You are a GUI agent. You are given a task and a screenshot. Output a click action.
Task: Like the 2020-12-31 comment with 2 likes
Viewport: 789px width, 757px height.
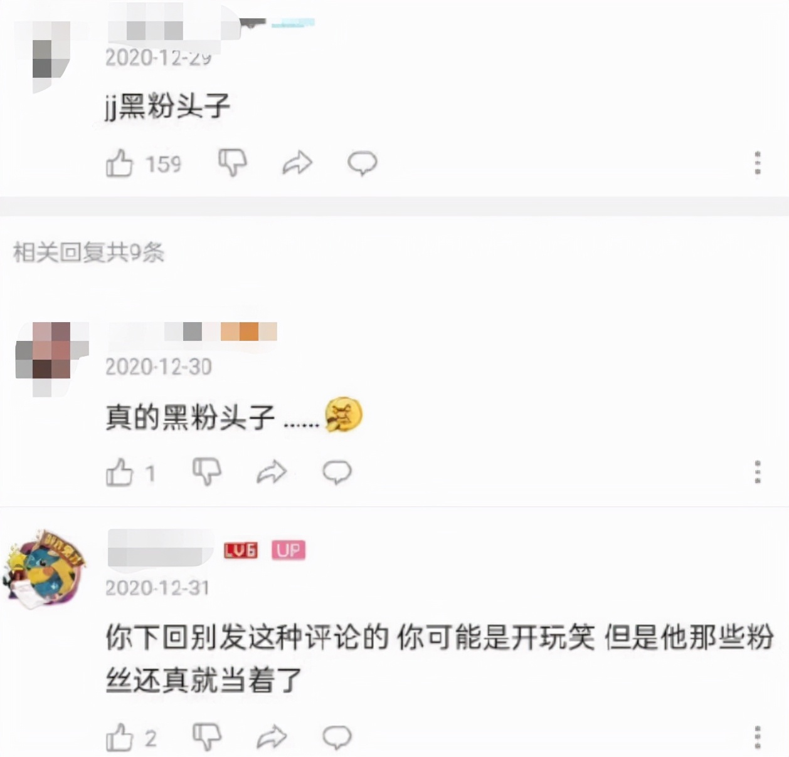[x=119, y=738]
